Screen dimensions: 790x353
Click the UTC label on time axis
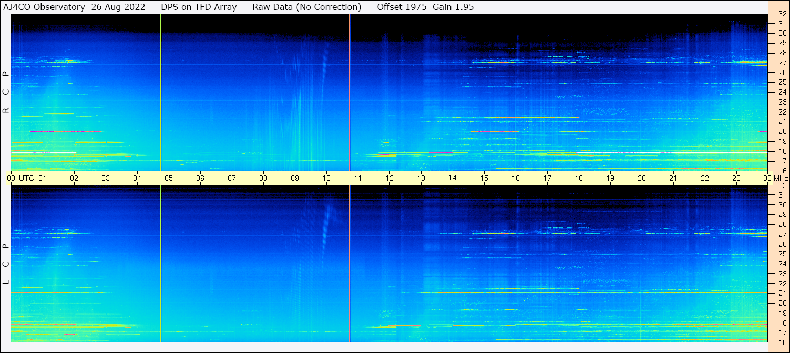click(x=26, y=178)
